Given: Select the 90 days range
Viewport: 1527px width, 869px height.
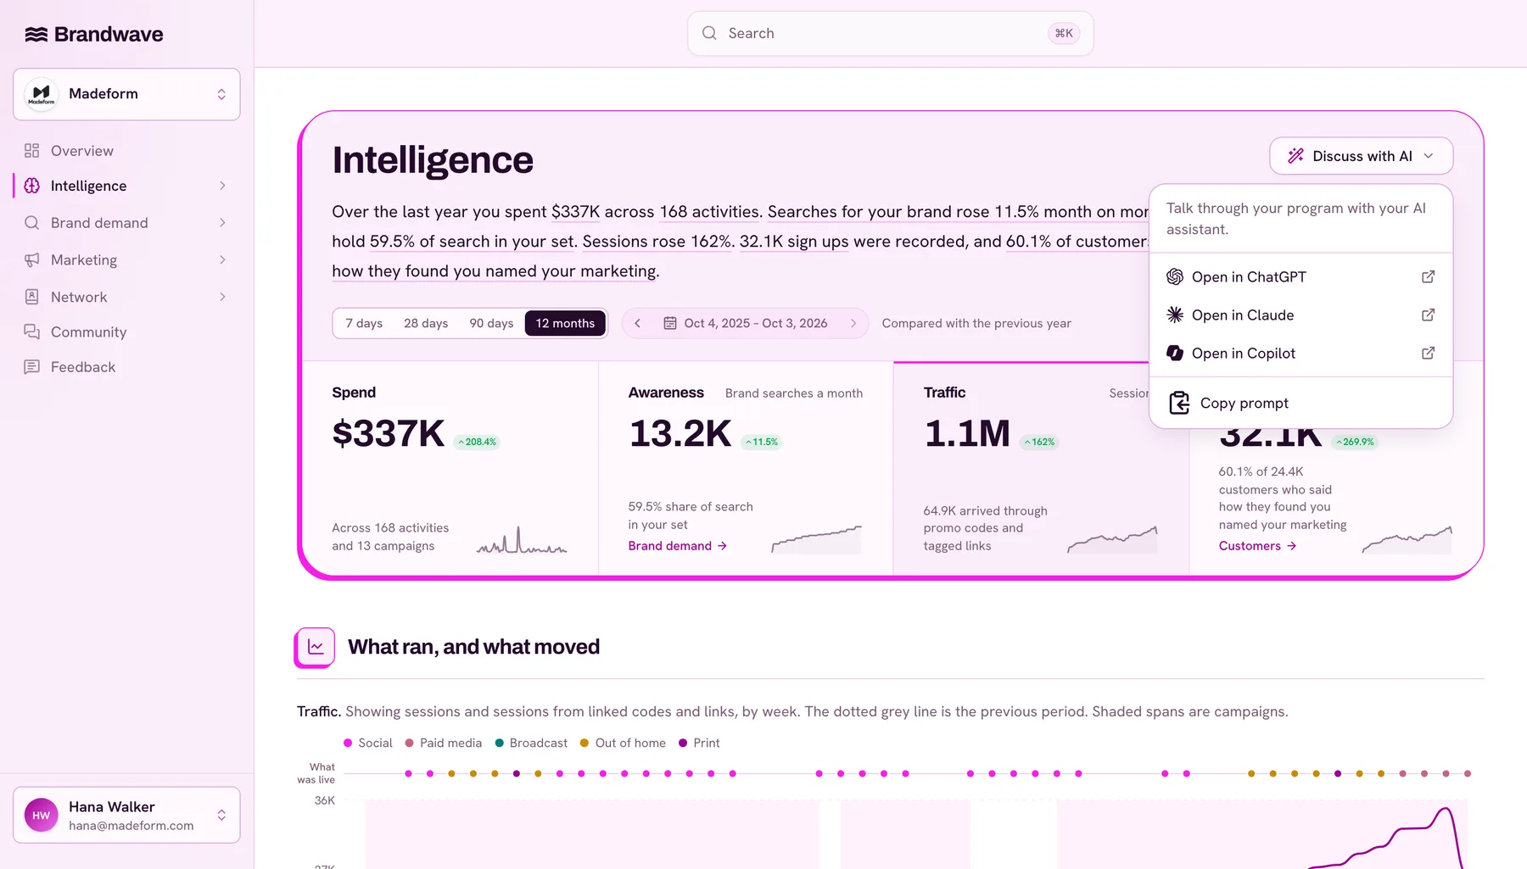Looking at the screenshot, I should click(x=491, y=323).
